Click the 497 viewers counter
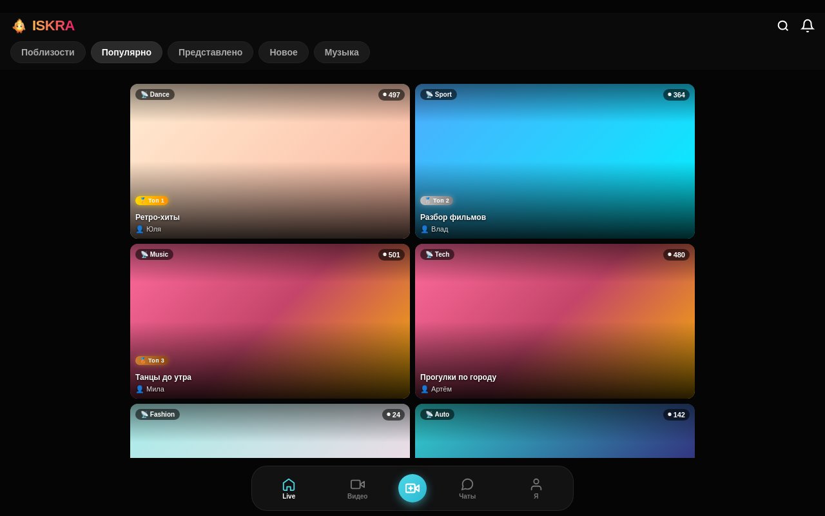The image size is (825, 516). 391,95
